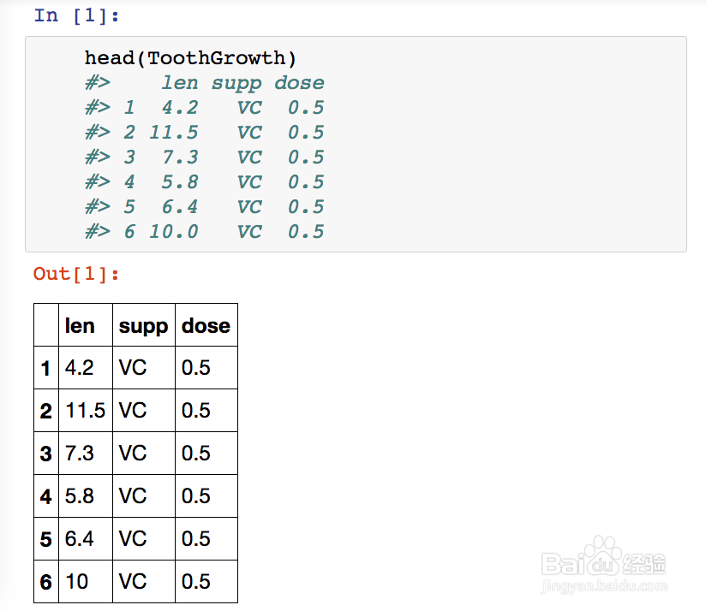The width and height of the screenshot is (706, 611).
Task: Click row index 3 in the output table
Action: [x=46, y=454]
